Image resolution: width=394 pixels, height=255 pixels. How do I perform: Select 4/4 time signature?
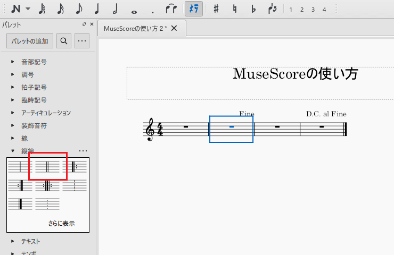[160, 130]
